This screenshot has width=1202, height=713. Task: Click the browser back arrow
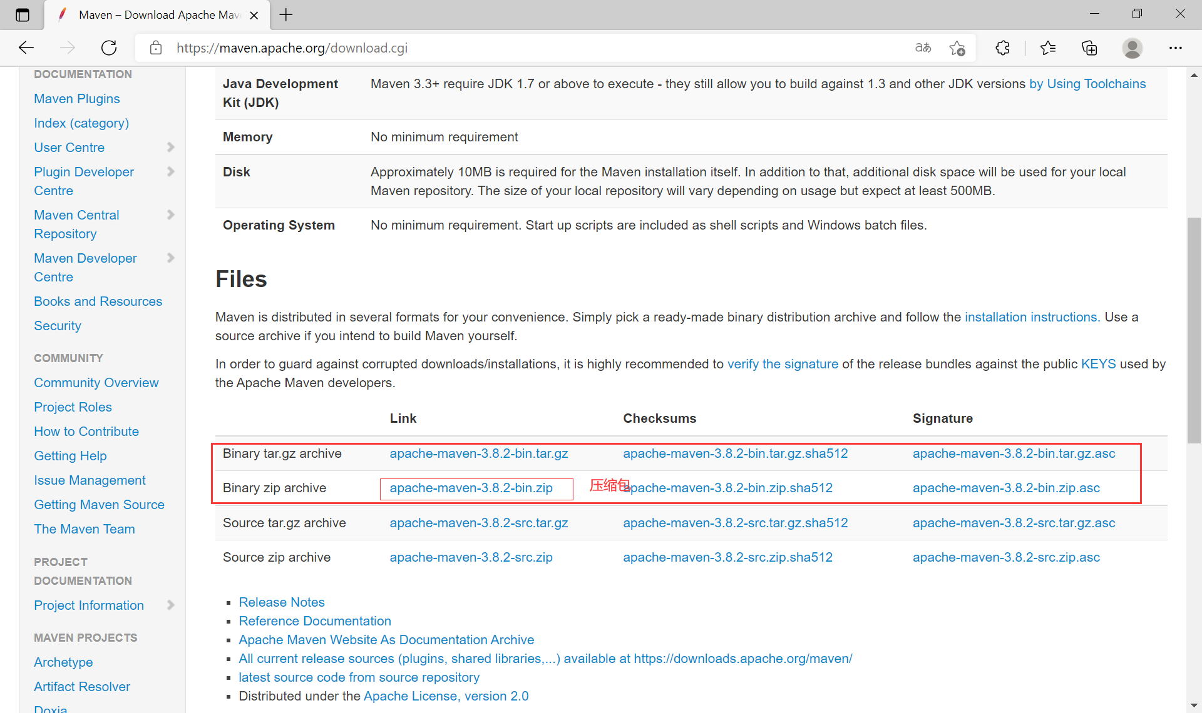pyautogui.click(x=26, y=48)
